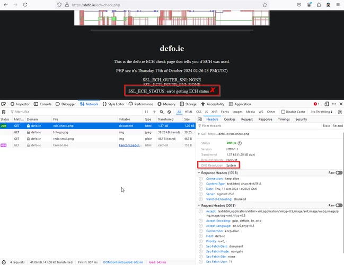
Task: Open network search magnifier
Action: tap(162, 112)
